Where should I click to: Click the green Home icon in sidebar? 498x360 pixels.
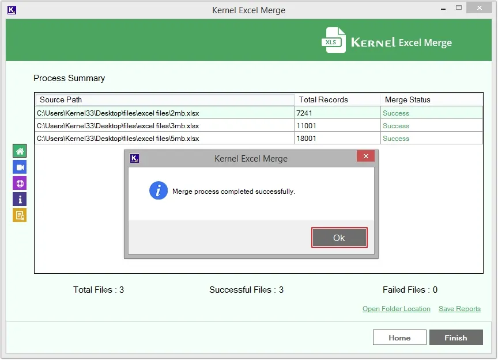tap(20, 151)
